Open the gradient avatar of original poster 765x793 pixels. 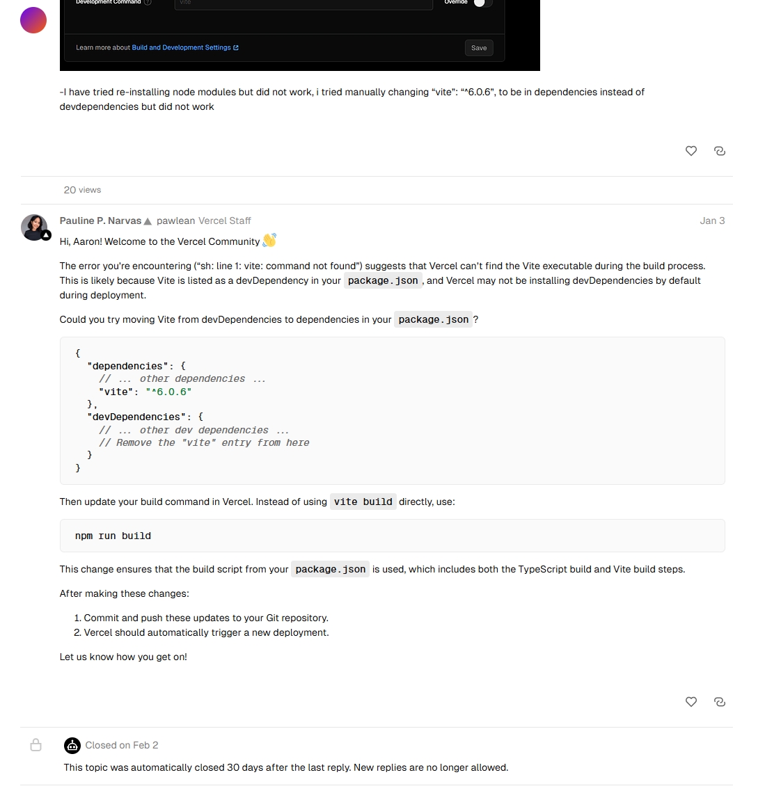click(x=33, y=20)
